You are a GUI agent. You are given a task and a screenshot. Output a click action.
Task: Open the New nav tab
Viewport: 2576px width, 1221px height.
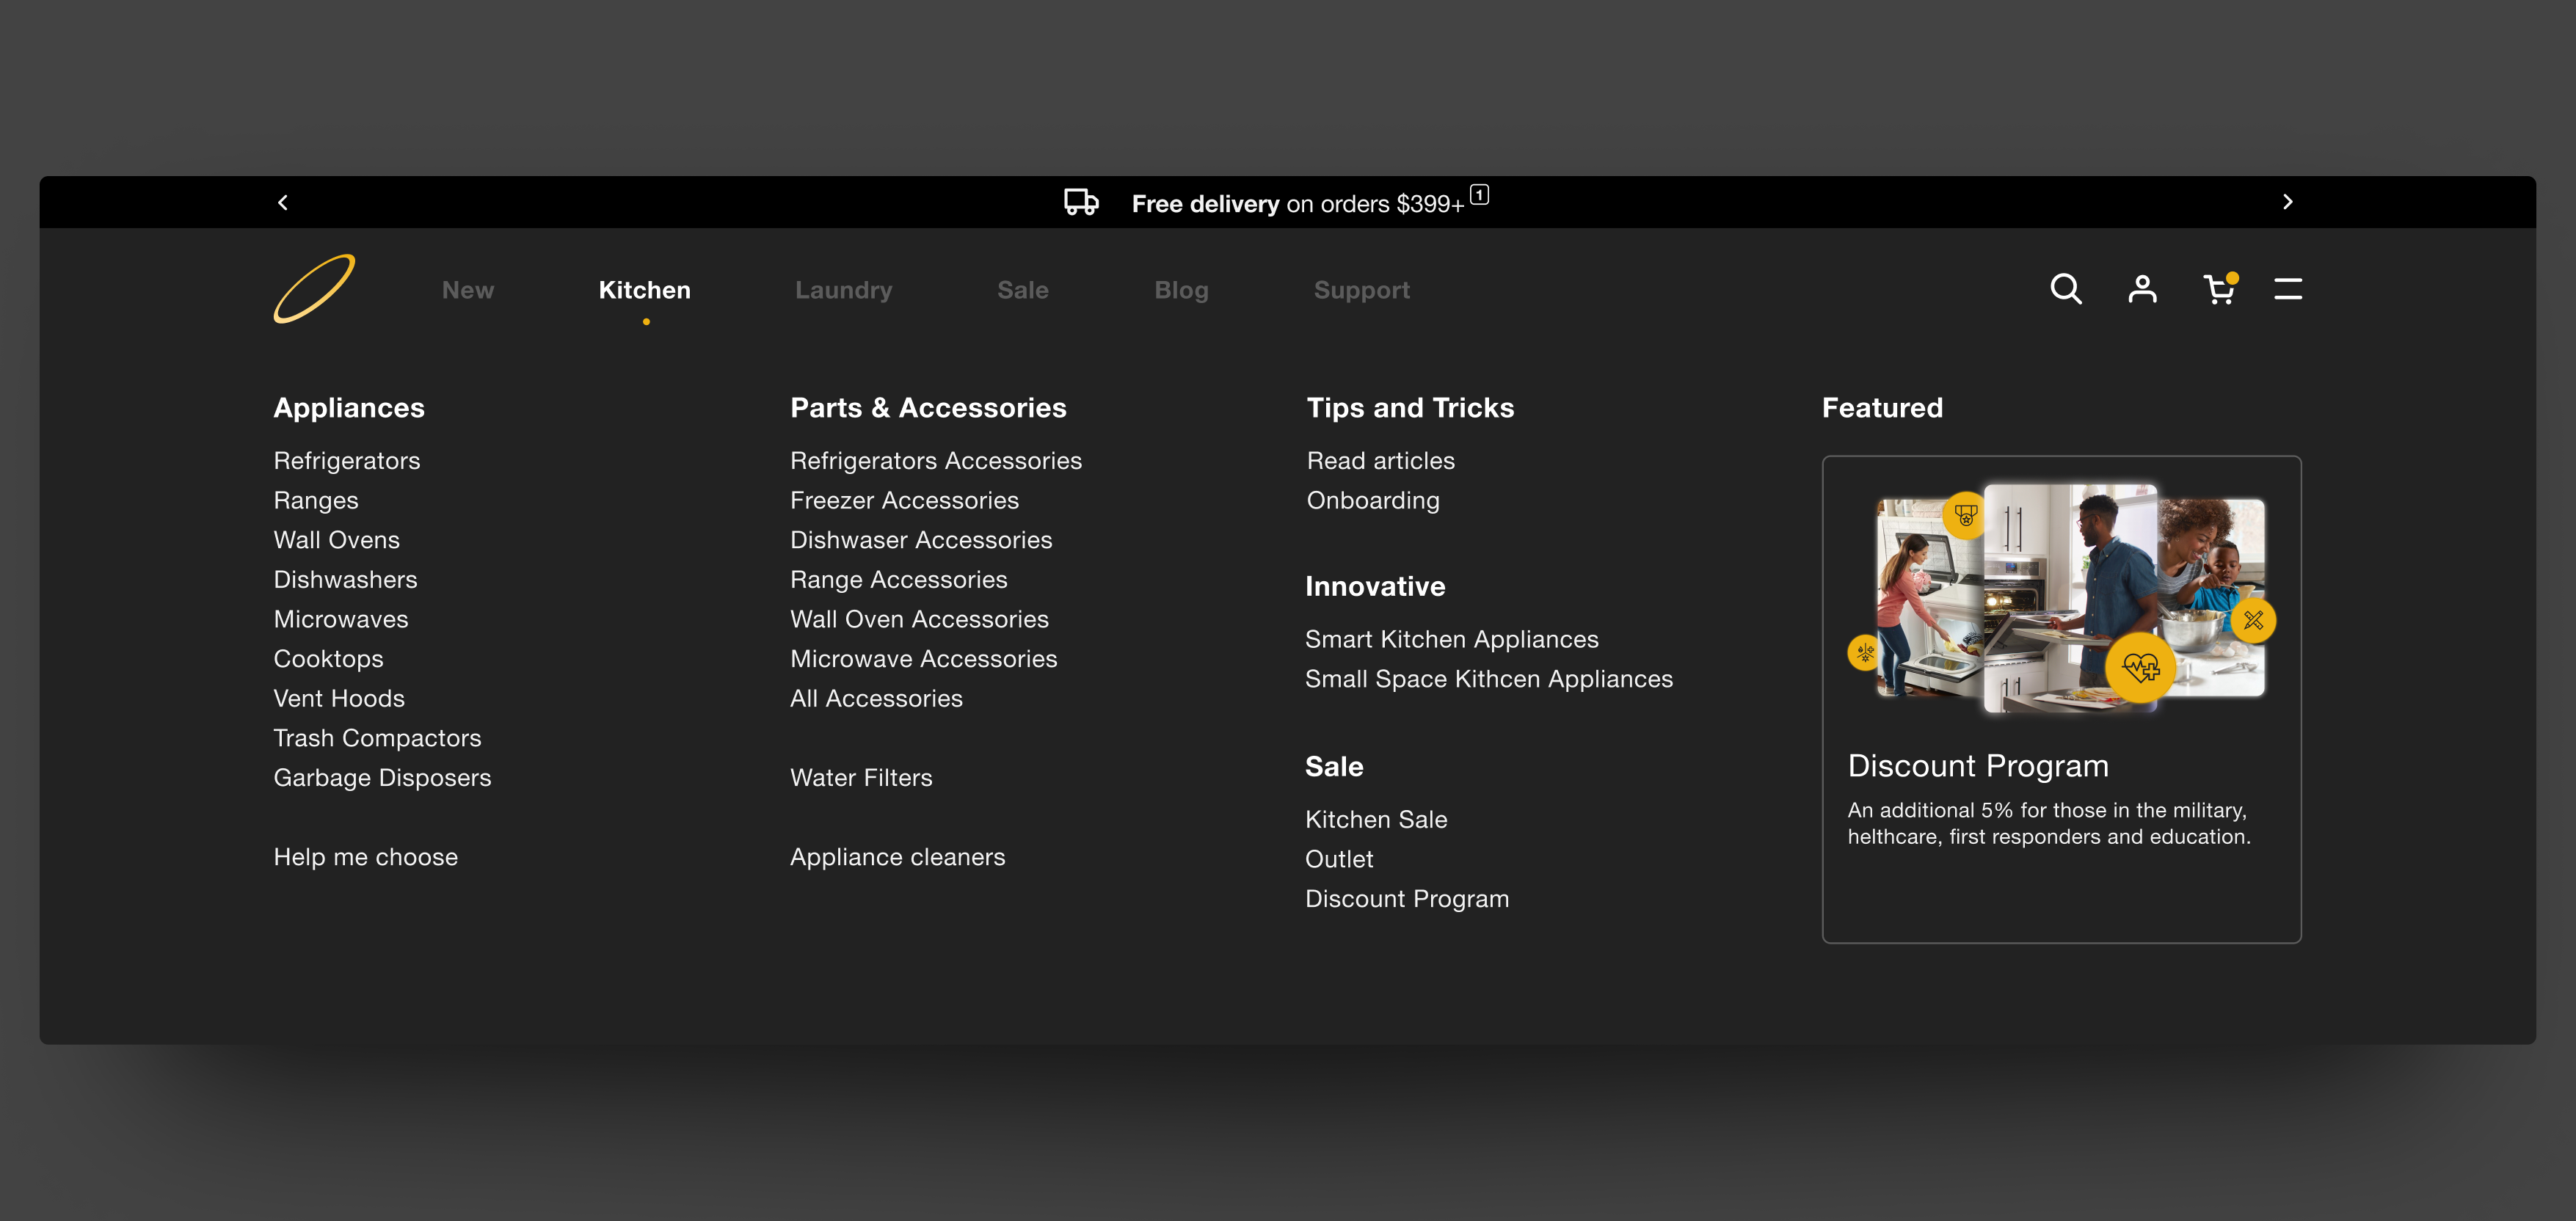pos(468,290)
